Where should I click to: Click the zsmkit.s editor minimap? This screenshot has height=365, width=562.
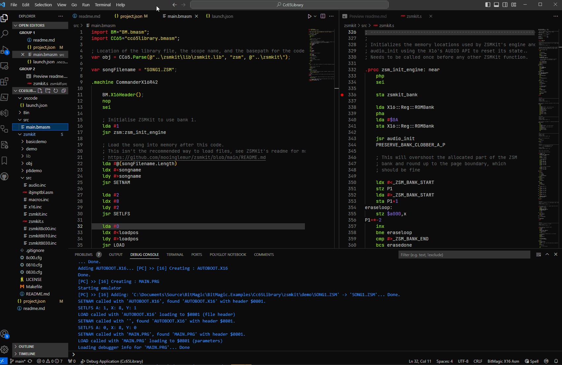click(548, 138)
